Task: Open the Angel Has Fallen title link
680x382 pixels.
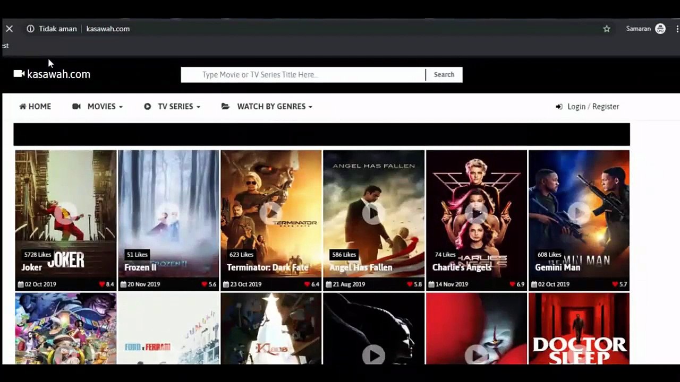Action: coord(361,267)
